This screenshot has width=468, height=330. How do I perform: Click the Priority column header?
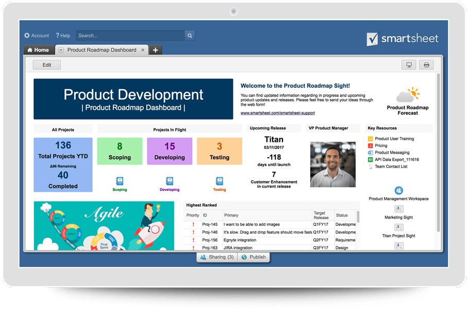tap(193, 216)
